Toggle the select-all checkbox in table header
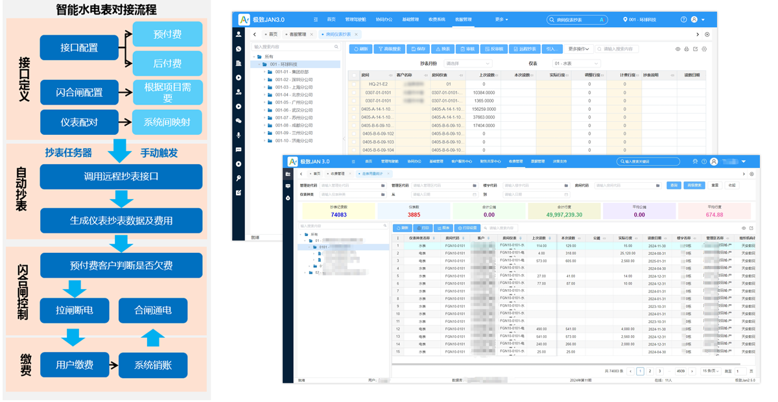The height and width of the screenshot is (402, 778). pos(354,75)
